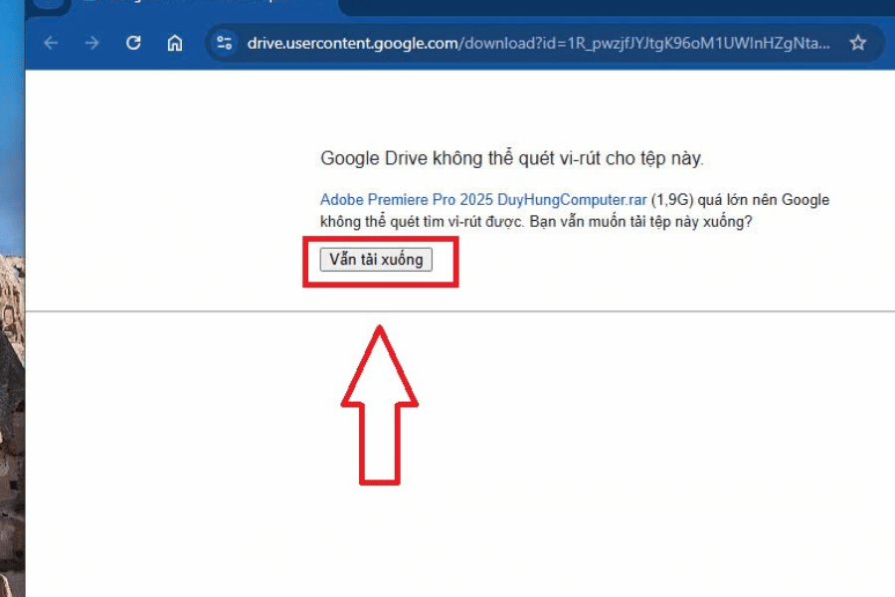This screenshot has width=895, height=597.
Task: Click the 'Google Drive không thể quét vi-rút' heading
Action: click(511, 158)
